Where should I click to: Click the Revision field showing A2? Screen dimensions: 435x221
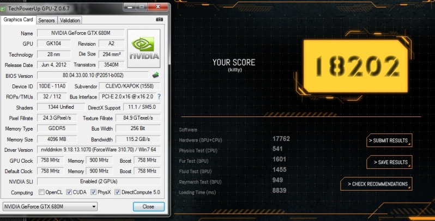click(x=111, y=44)
